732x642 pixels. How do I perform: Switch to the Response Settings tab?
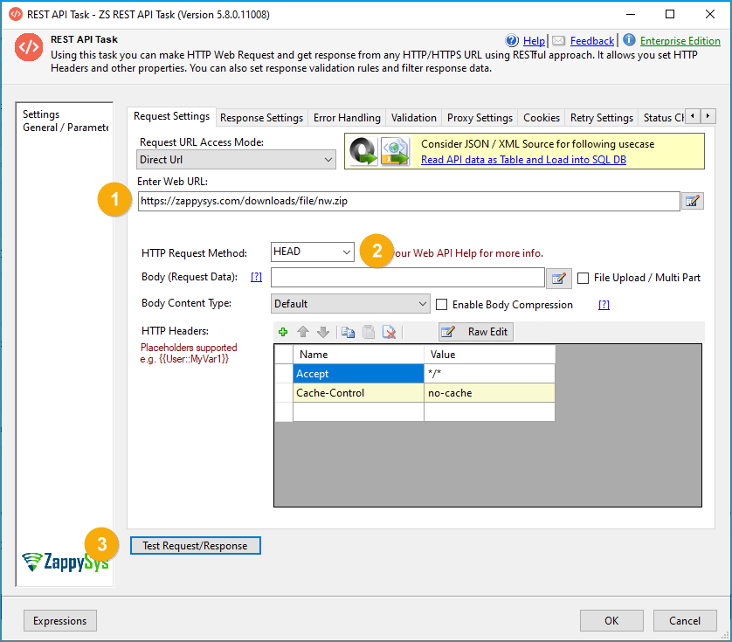261,118
